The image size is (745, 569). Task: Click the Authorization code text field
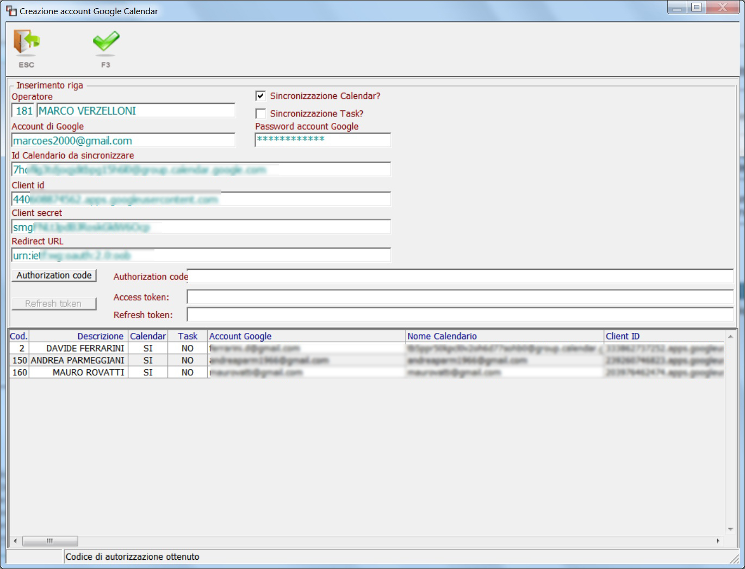tap(460, 276)
